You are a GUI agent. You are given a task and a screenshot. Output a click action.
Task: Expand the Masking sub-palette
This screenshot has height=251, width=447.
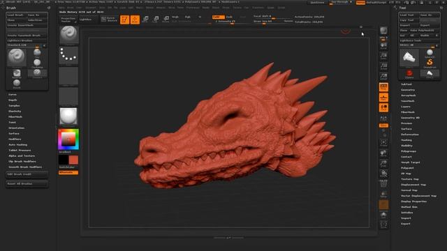tap(406, 140)
